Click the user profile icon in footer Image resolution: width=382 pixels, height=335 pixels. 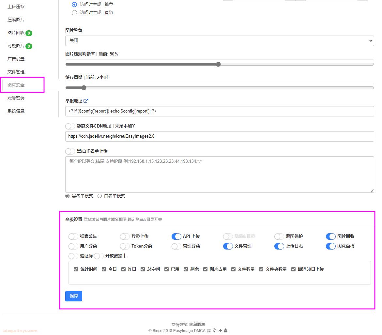[225, 330]
